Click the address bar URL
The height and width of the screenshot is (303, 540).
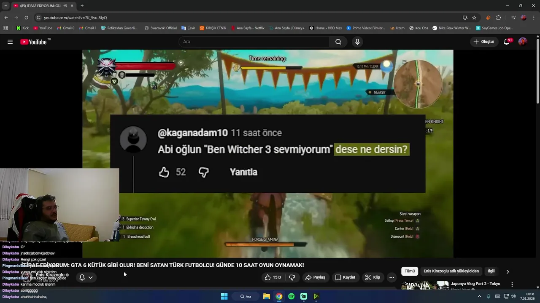tap(76, 18)
